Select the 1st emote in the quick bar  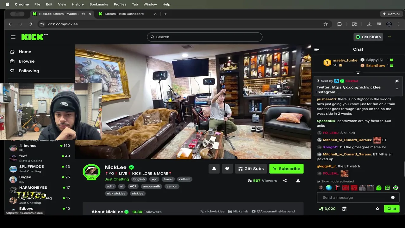pos(337,188)
